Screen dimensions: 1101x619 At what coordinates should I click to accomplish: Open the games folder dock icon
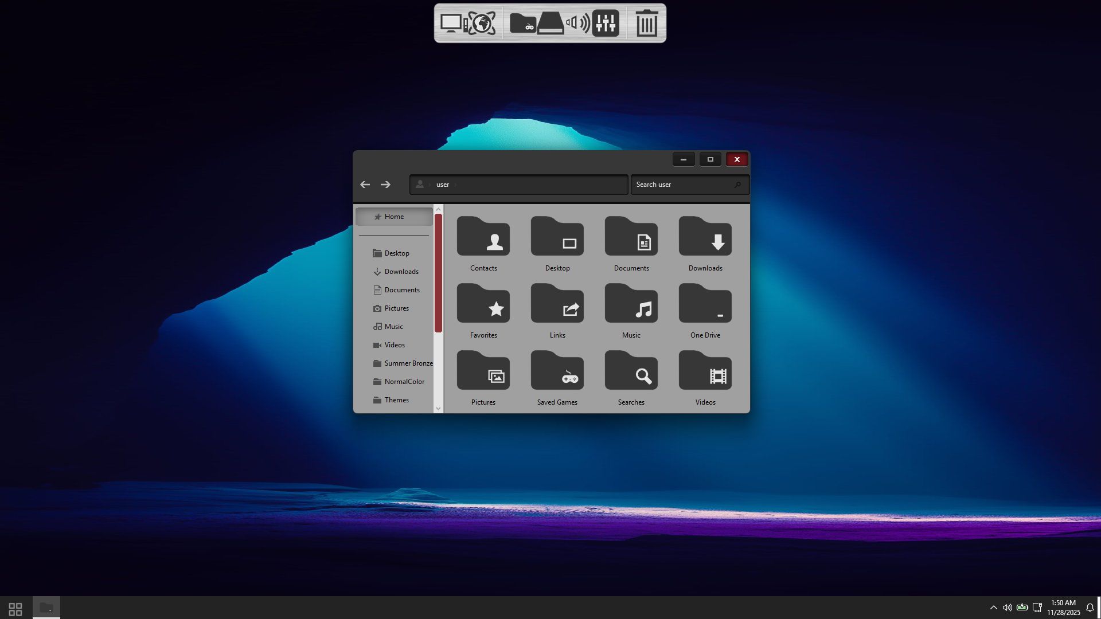[x=522, y=23]
